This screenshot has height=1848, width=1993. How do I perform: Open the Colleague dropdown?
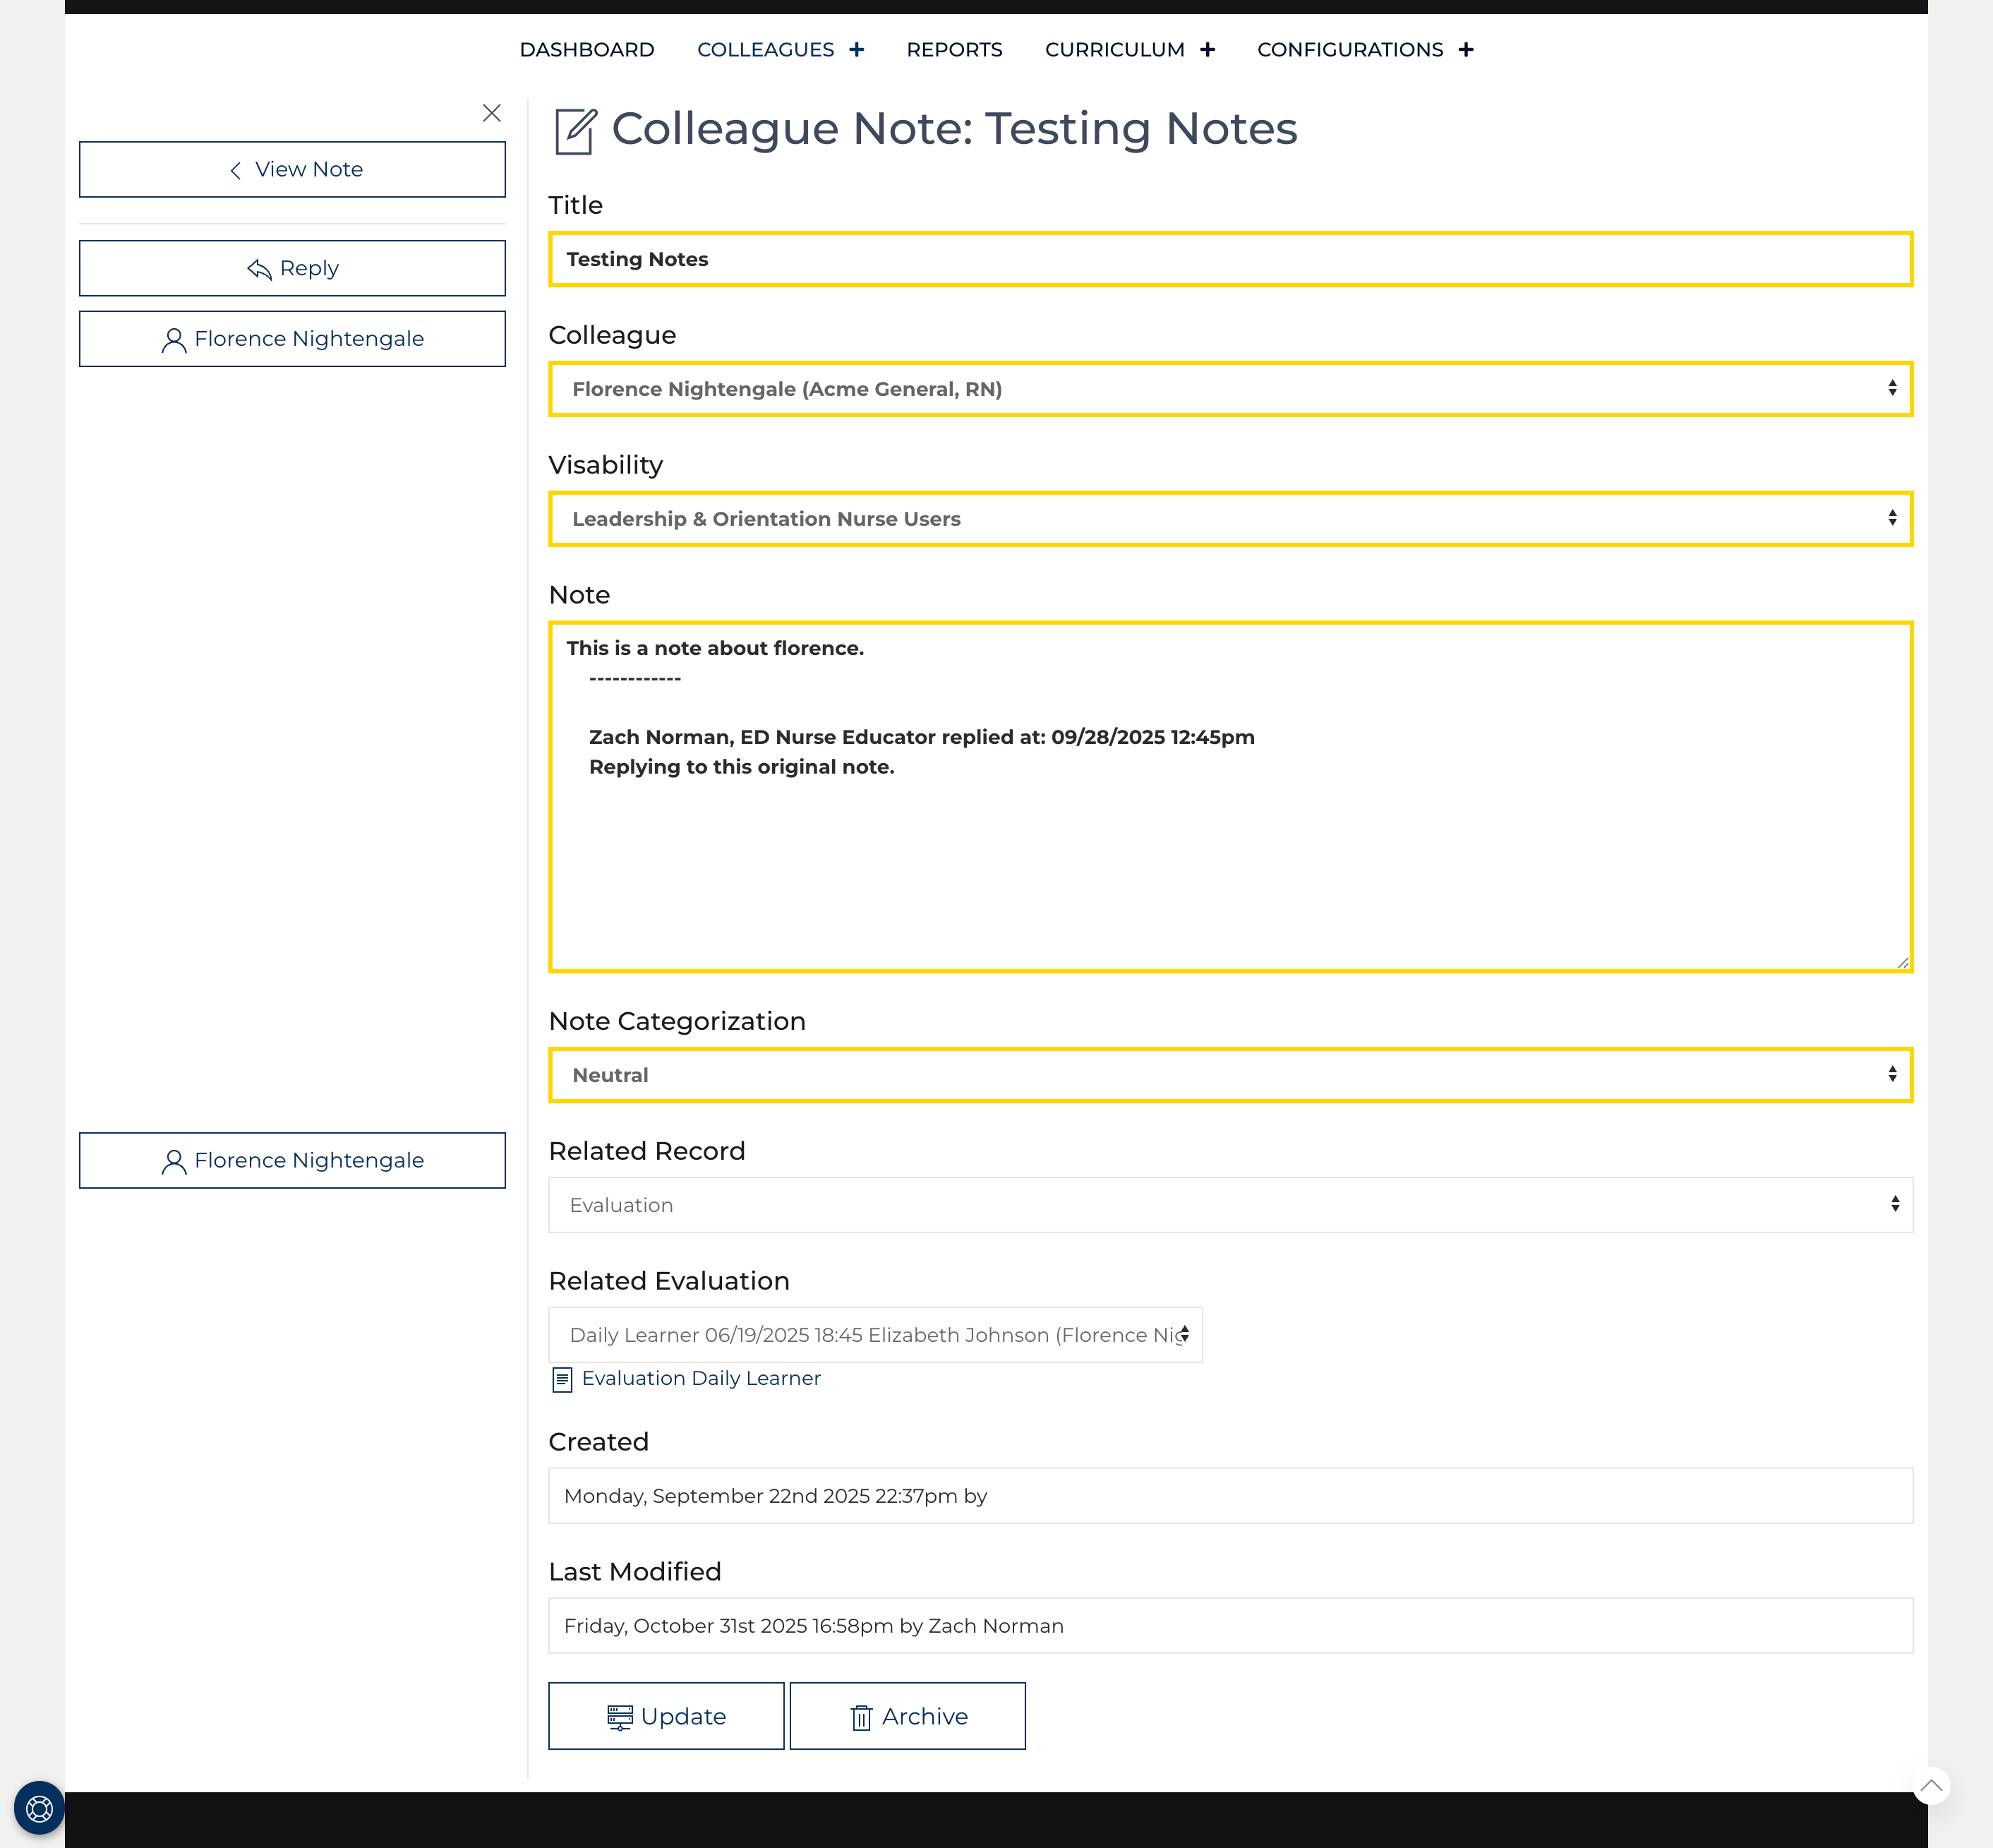point(1230,389)
